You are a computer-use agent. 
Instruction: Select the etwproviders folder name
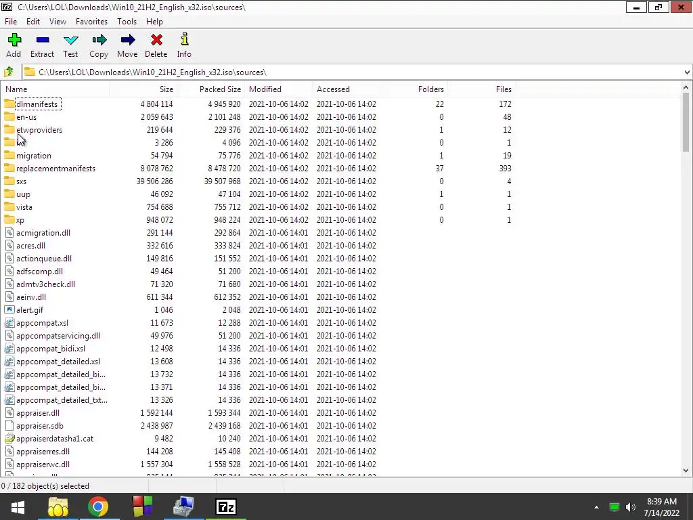point(39,130)
